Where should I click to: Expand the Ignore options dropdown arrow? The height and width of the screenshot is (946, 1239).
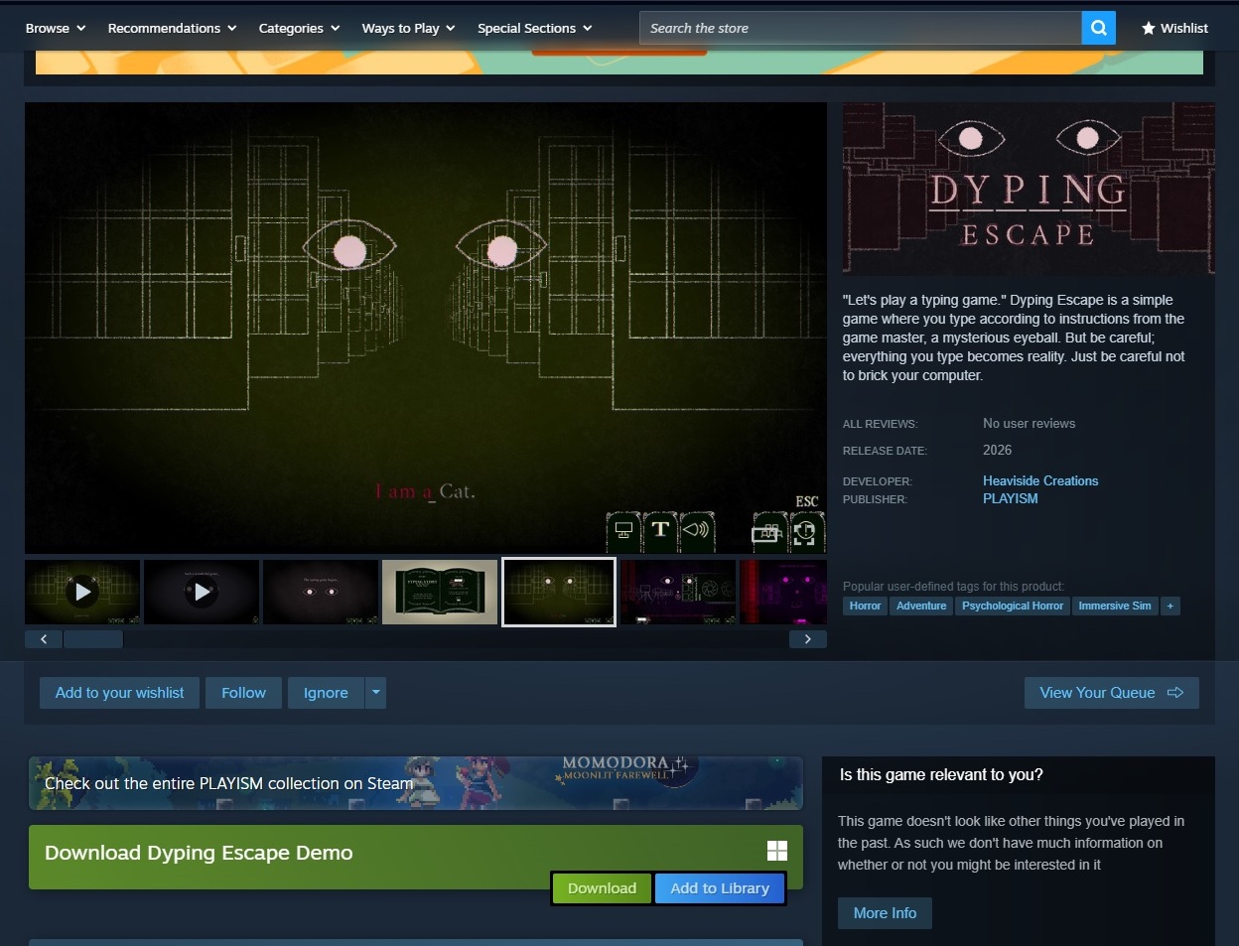[x=375, y=692]
